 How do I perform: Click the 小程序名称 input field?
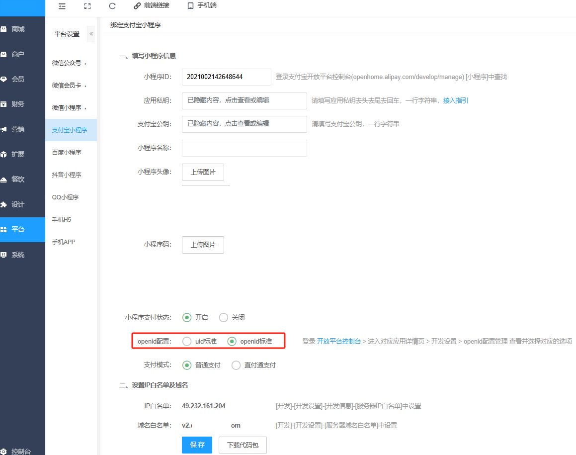(245, 148)
